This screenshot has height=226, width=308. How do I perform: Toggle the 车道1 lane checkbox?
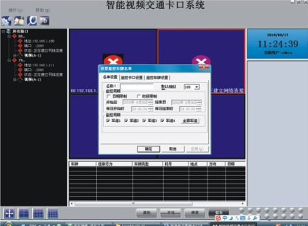coord(107,121)
